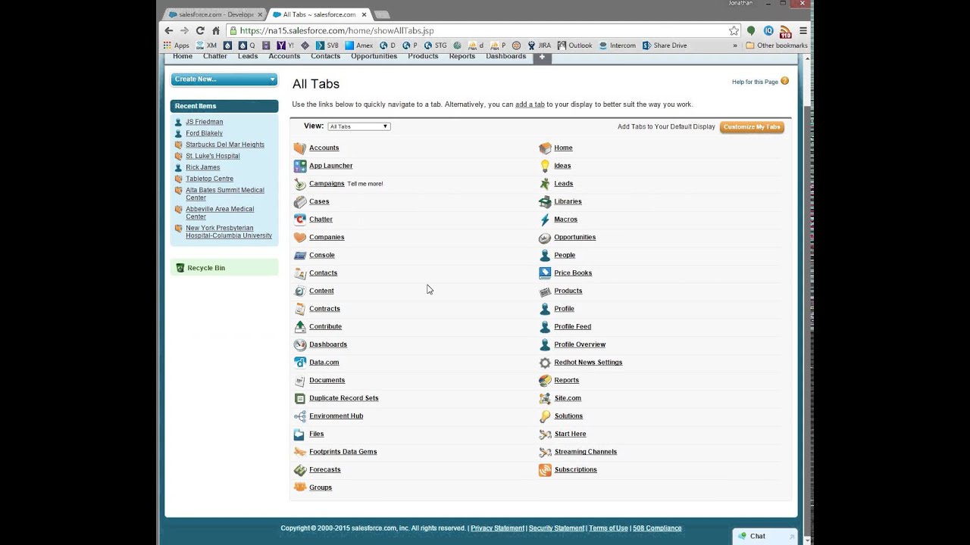
Task: Click the Environment Hub icon
Action: coord(300,416)
